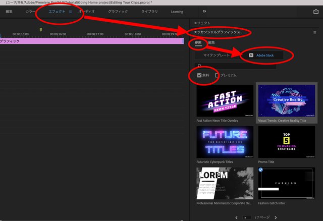
Task: Open the グラフィック workspace tab
Action: [118, 12]
